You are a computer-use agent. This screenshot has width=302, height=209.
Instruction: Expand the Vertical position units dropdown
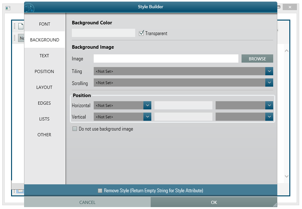(x=269, y=117)
